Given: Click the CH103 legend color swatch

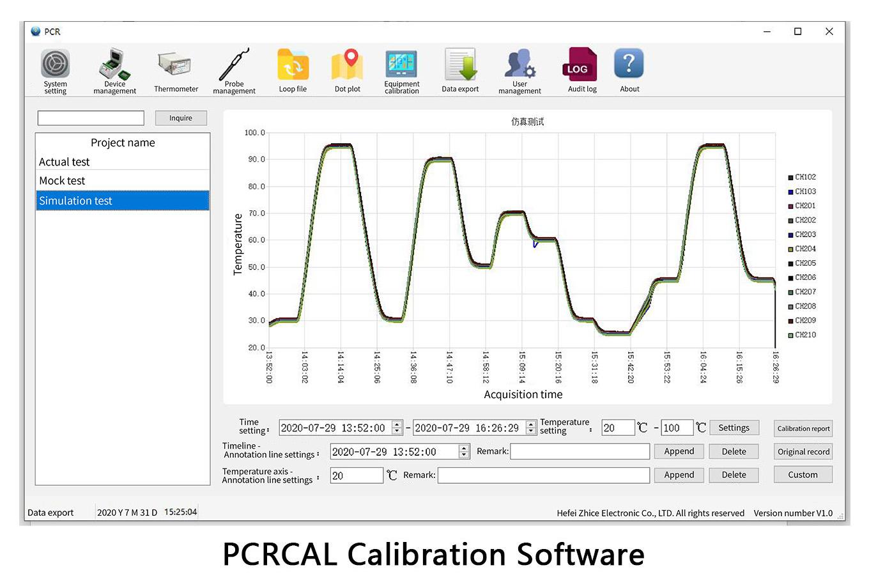Looking at the screenshot, I should 790,192.
